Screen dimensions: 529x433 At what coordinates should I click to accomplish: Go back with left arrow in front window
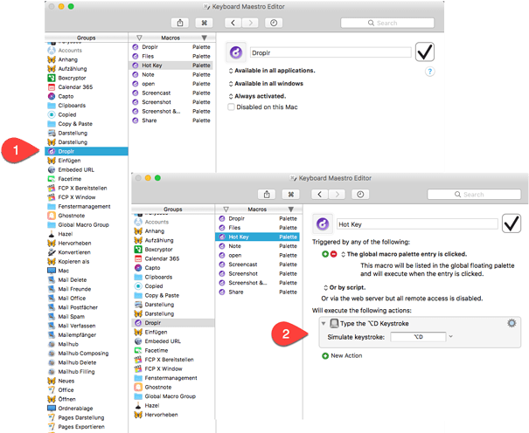(x=320, y=195)
